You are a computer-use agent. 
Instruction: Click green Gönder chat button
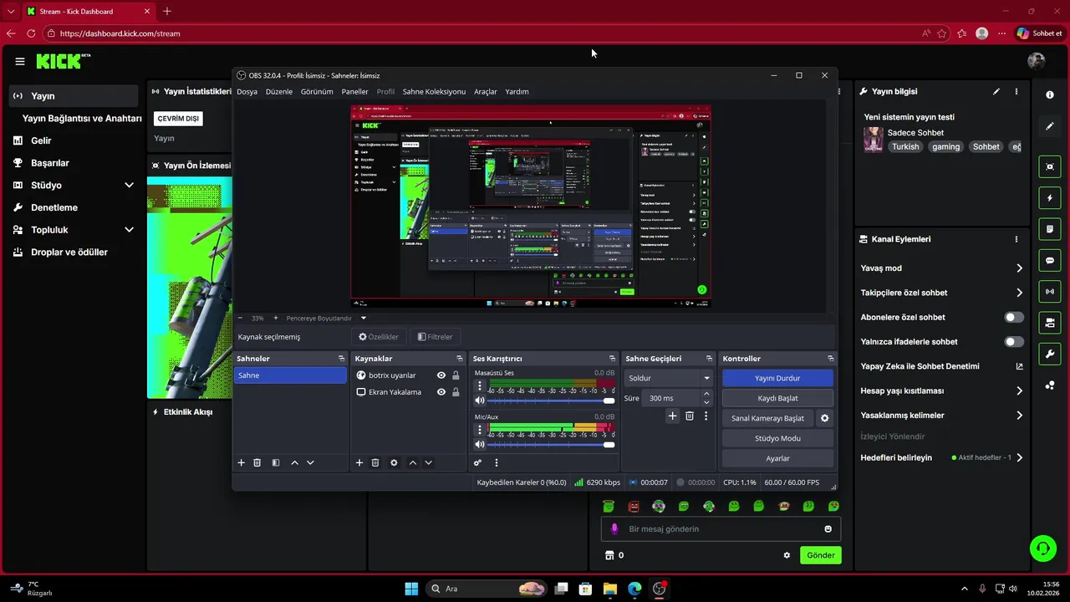coord(820,555)
